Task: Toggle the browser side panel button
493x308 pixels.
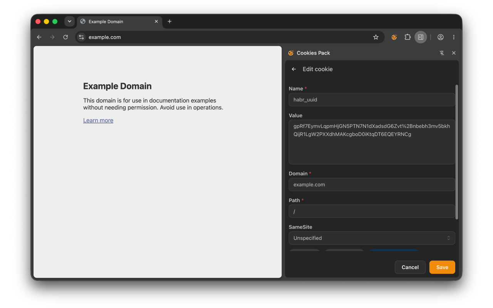Action: [421, 37]
